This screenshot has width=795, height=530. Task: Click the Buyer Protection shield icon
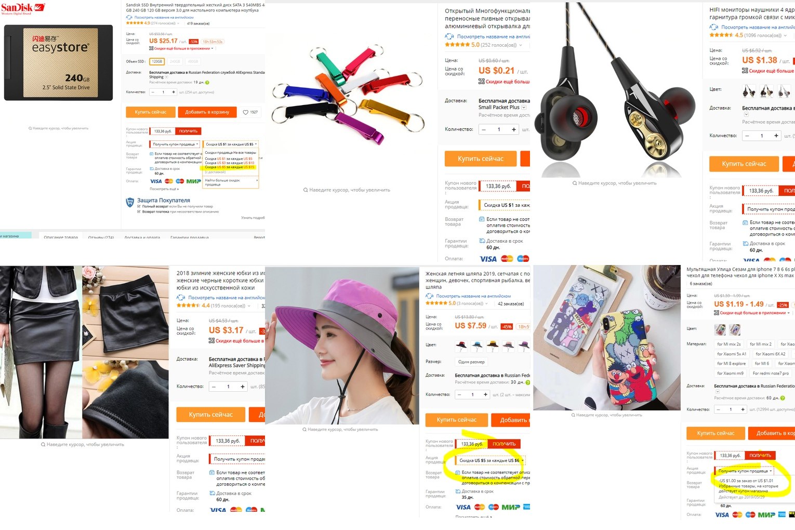(130, 202)
